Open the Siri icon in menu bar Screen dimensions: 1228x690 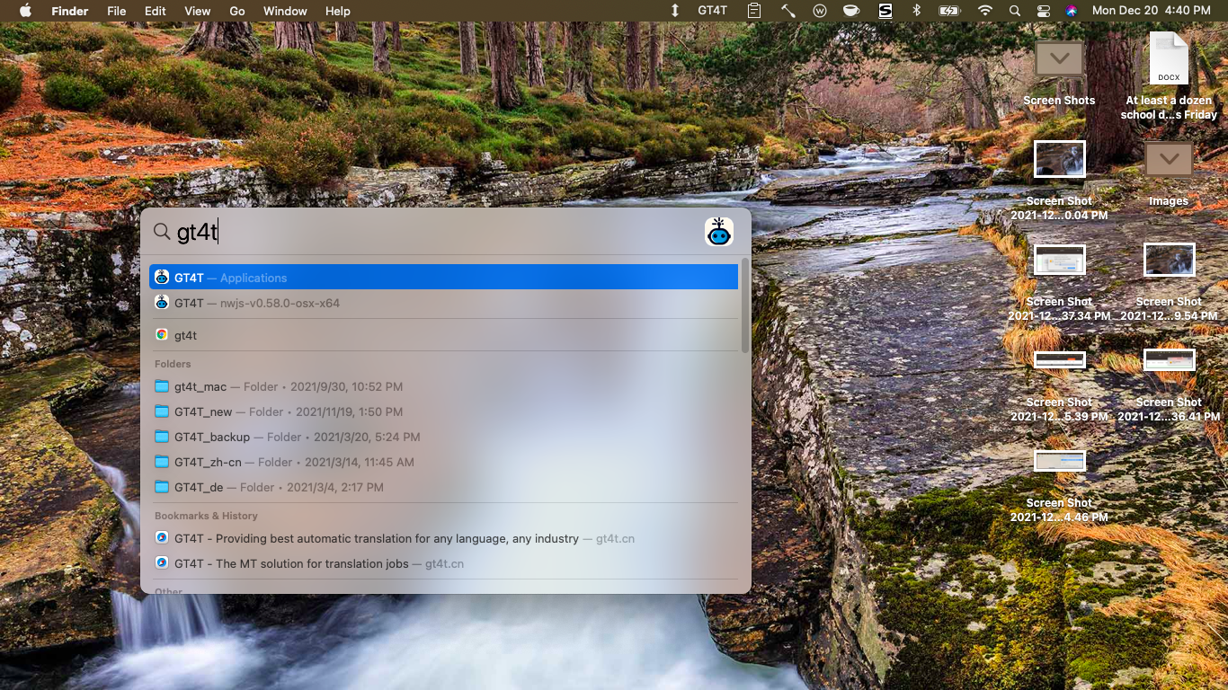pos(1071,11)
